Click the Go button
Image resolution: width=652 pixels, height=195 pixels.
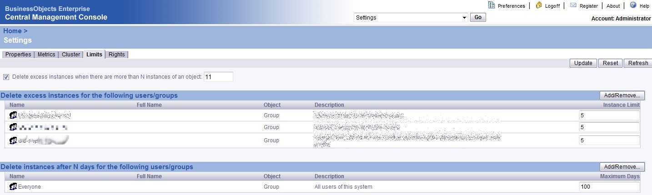[478, 18]
